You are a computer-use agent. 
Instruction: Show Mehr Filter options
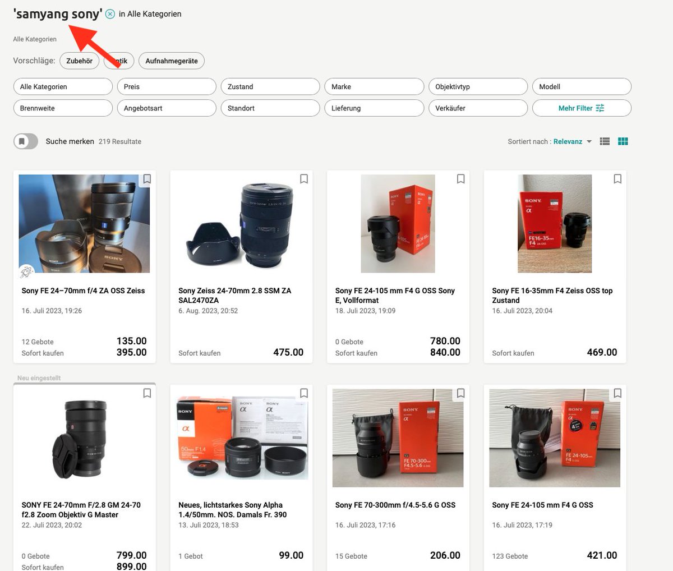point(582,108)
